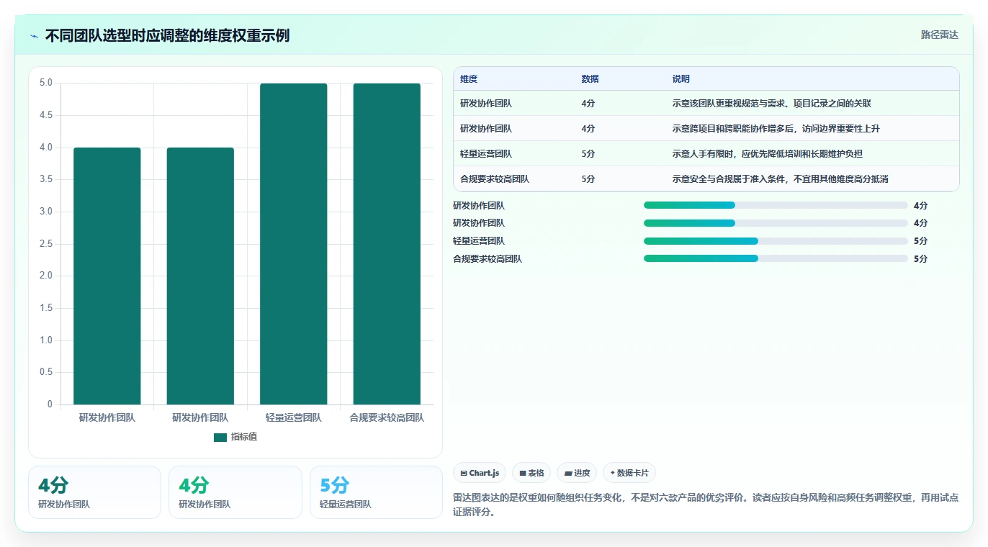This screenshot has width=988, height=547.
Task: Select the 表格 chip
Action: [x=531, y=473]
